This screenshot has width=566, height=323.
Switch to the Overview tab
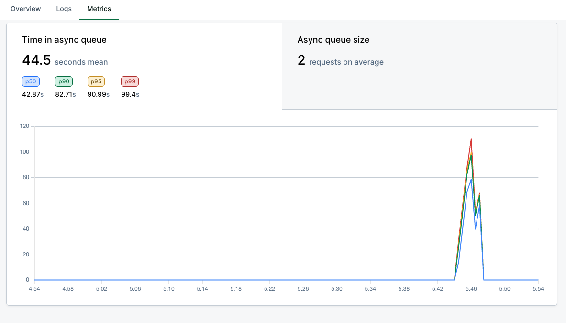coord(26,9)
